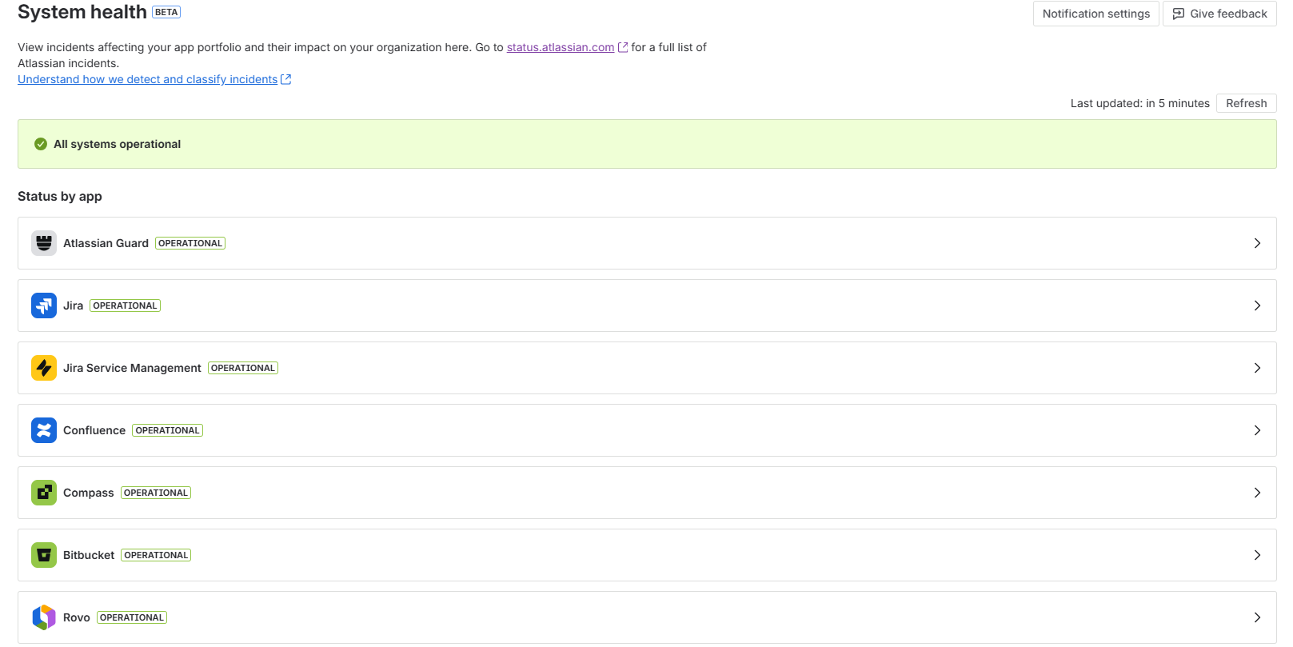Select the Rovo app name
The width and height of the screenshot is (1293, 647).
77,617
